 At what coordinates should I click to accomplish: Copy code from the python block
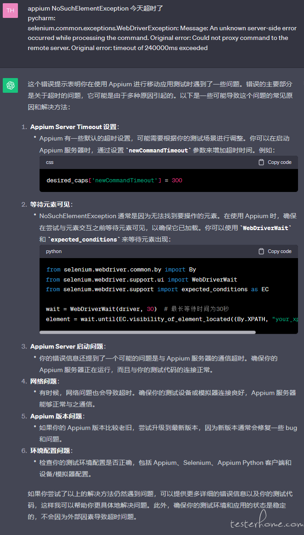click(x=275, y=252)
